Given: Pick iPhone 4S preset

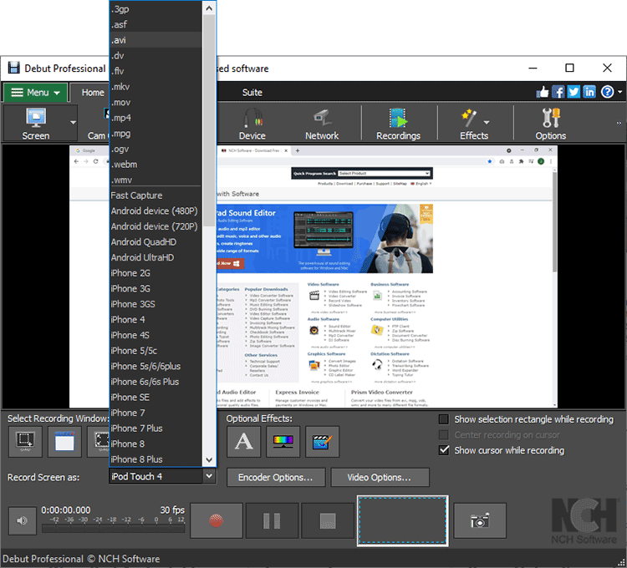Looking at the screenshot, I should click(x=155, y=335).
